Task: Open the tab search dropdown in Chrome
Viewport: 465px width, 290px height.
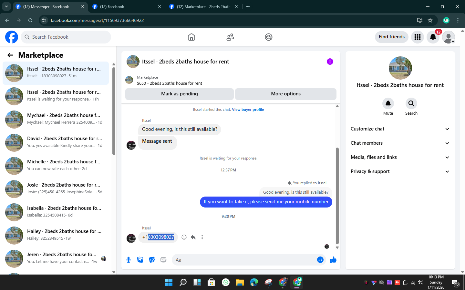Action: pos(6,6)
